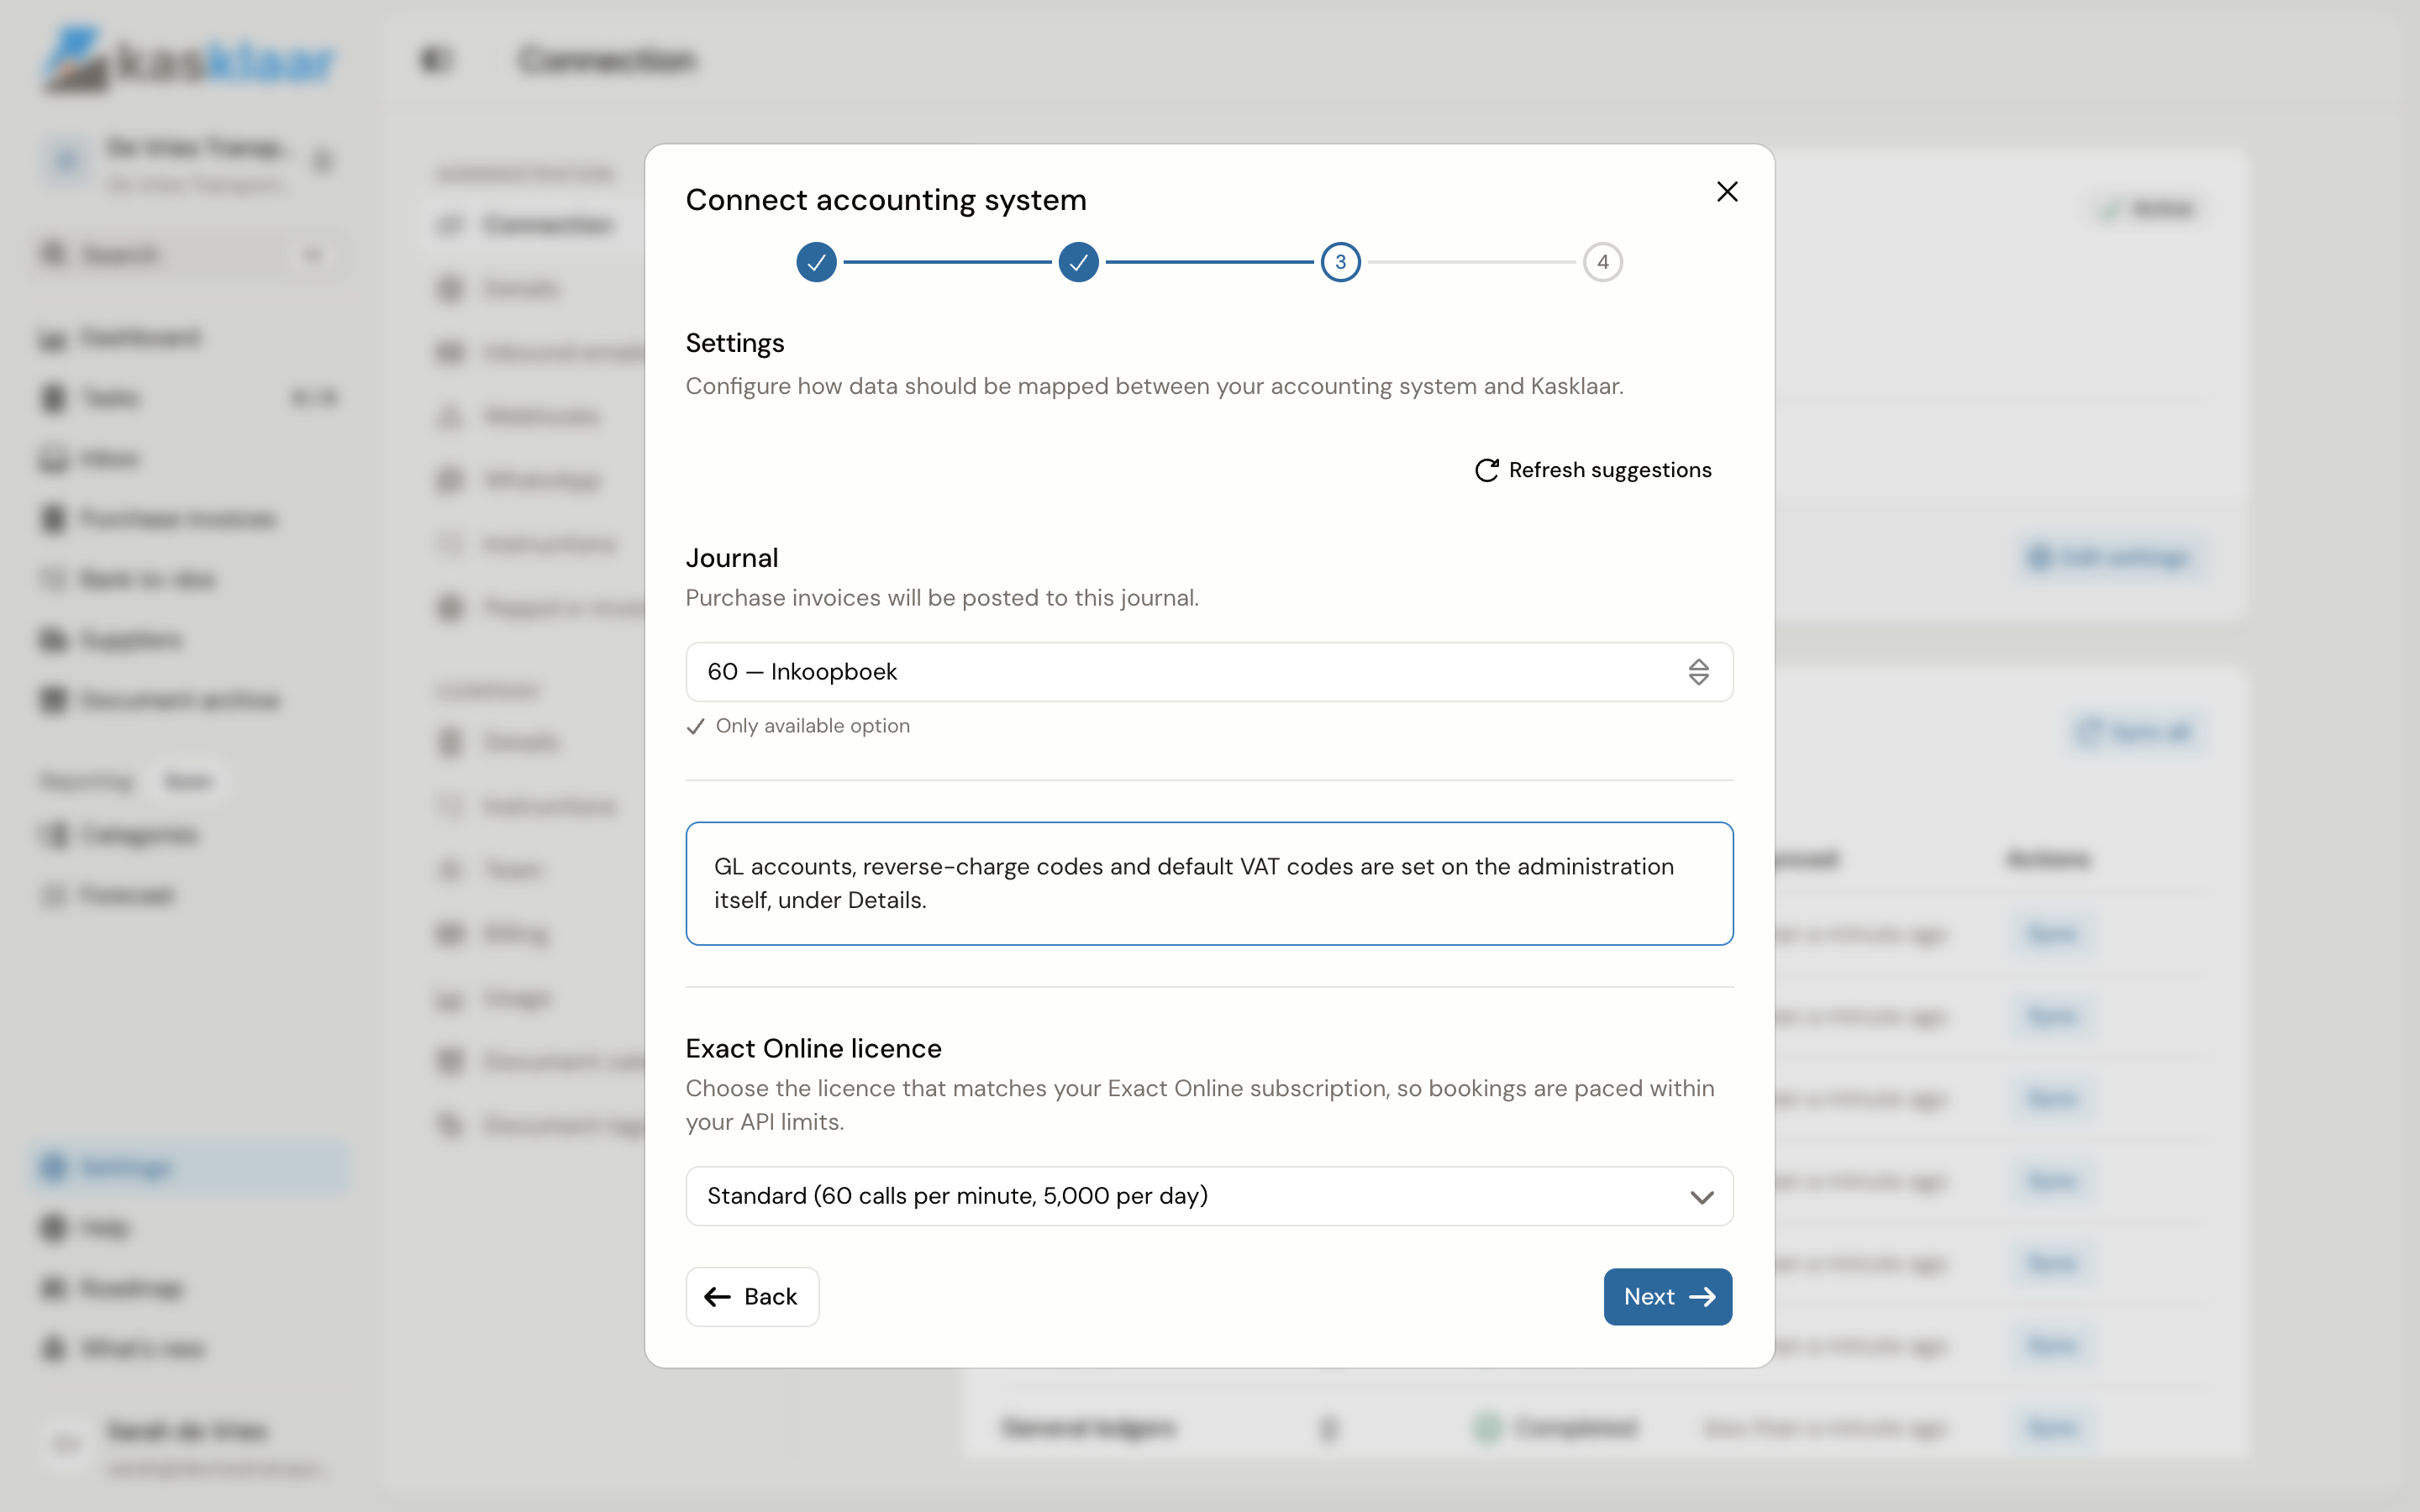Viewport: 2420px width, 1512px height.
Task: Click the Exact Online licence heading
Action: coord(813,1048)
